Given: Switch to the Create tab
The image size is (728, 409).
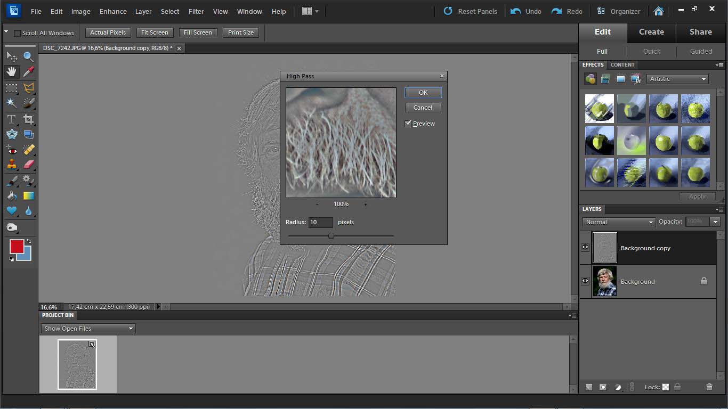Looking at the screenshot, I should point(651,32).
